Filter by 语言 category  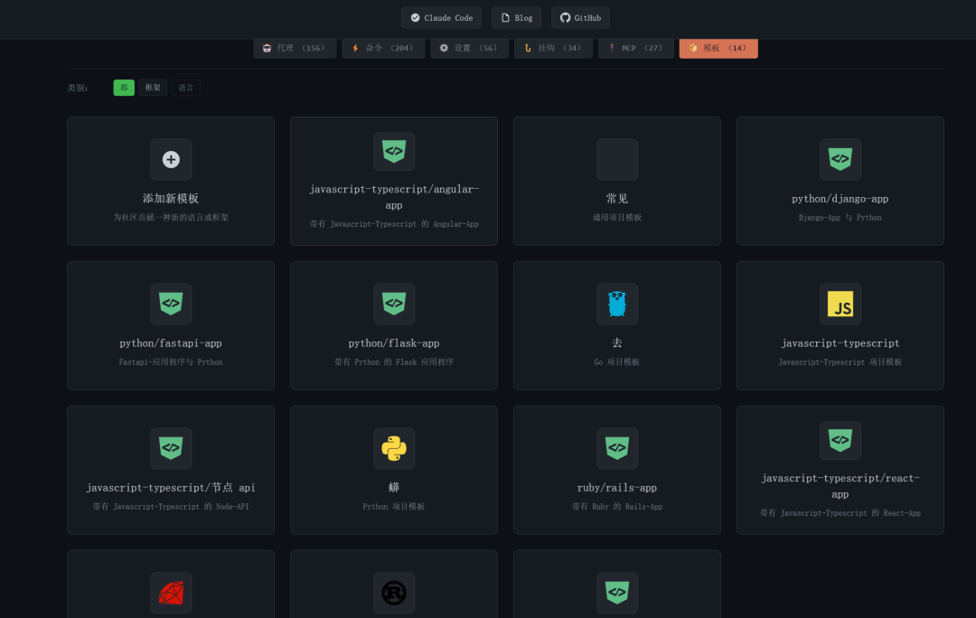coord(185,88)
